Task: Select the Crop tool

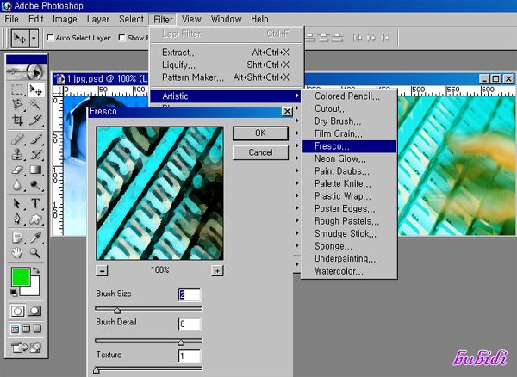Action: coord(17,120)
